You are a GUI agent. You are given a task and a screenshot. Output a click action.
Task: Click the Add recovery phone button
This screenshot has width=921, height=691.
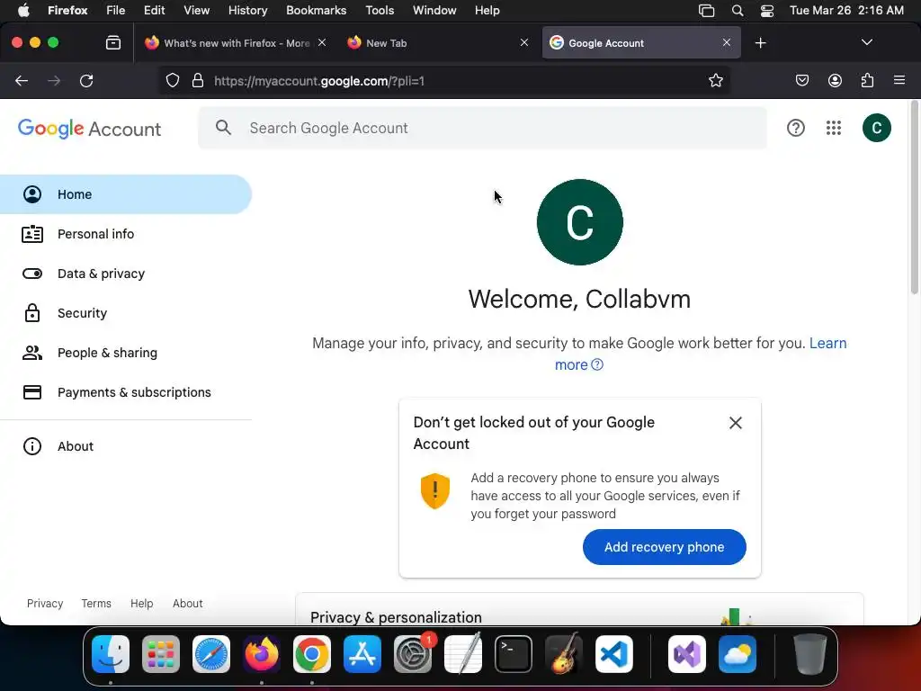pos(665,547)
